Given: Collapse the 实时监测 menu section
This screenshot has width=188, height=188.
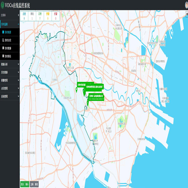Looking at the screenshot, I should point(18,24).
